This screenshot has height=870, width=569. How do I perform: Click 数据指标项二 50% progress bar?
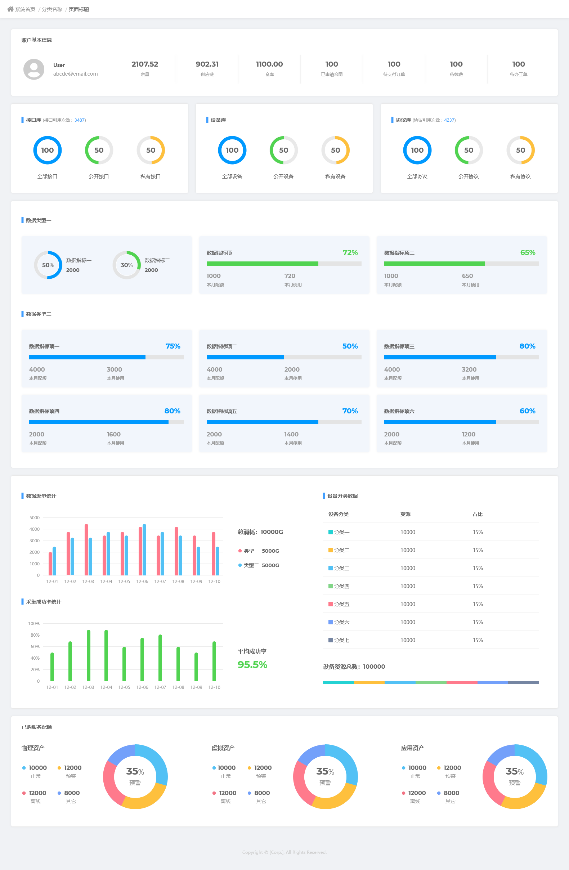284,357
